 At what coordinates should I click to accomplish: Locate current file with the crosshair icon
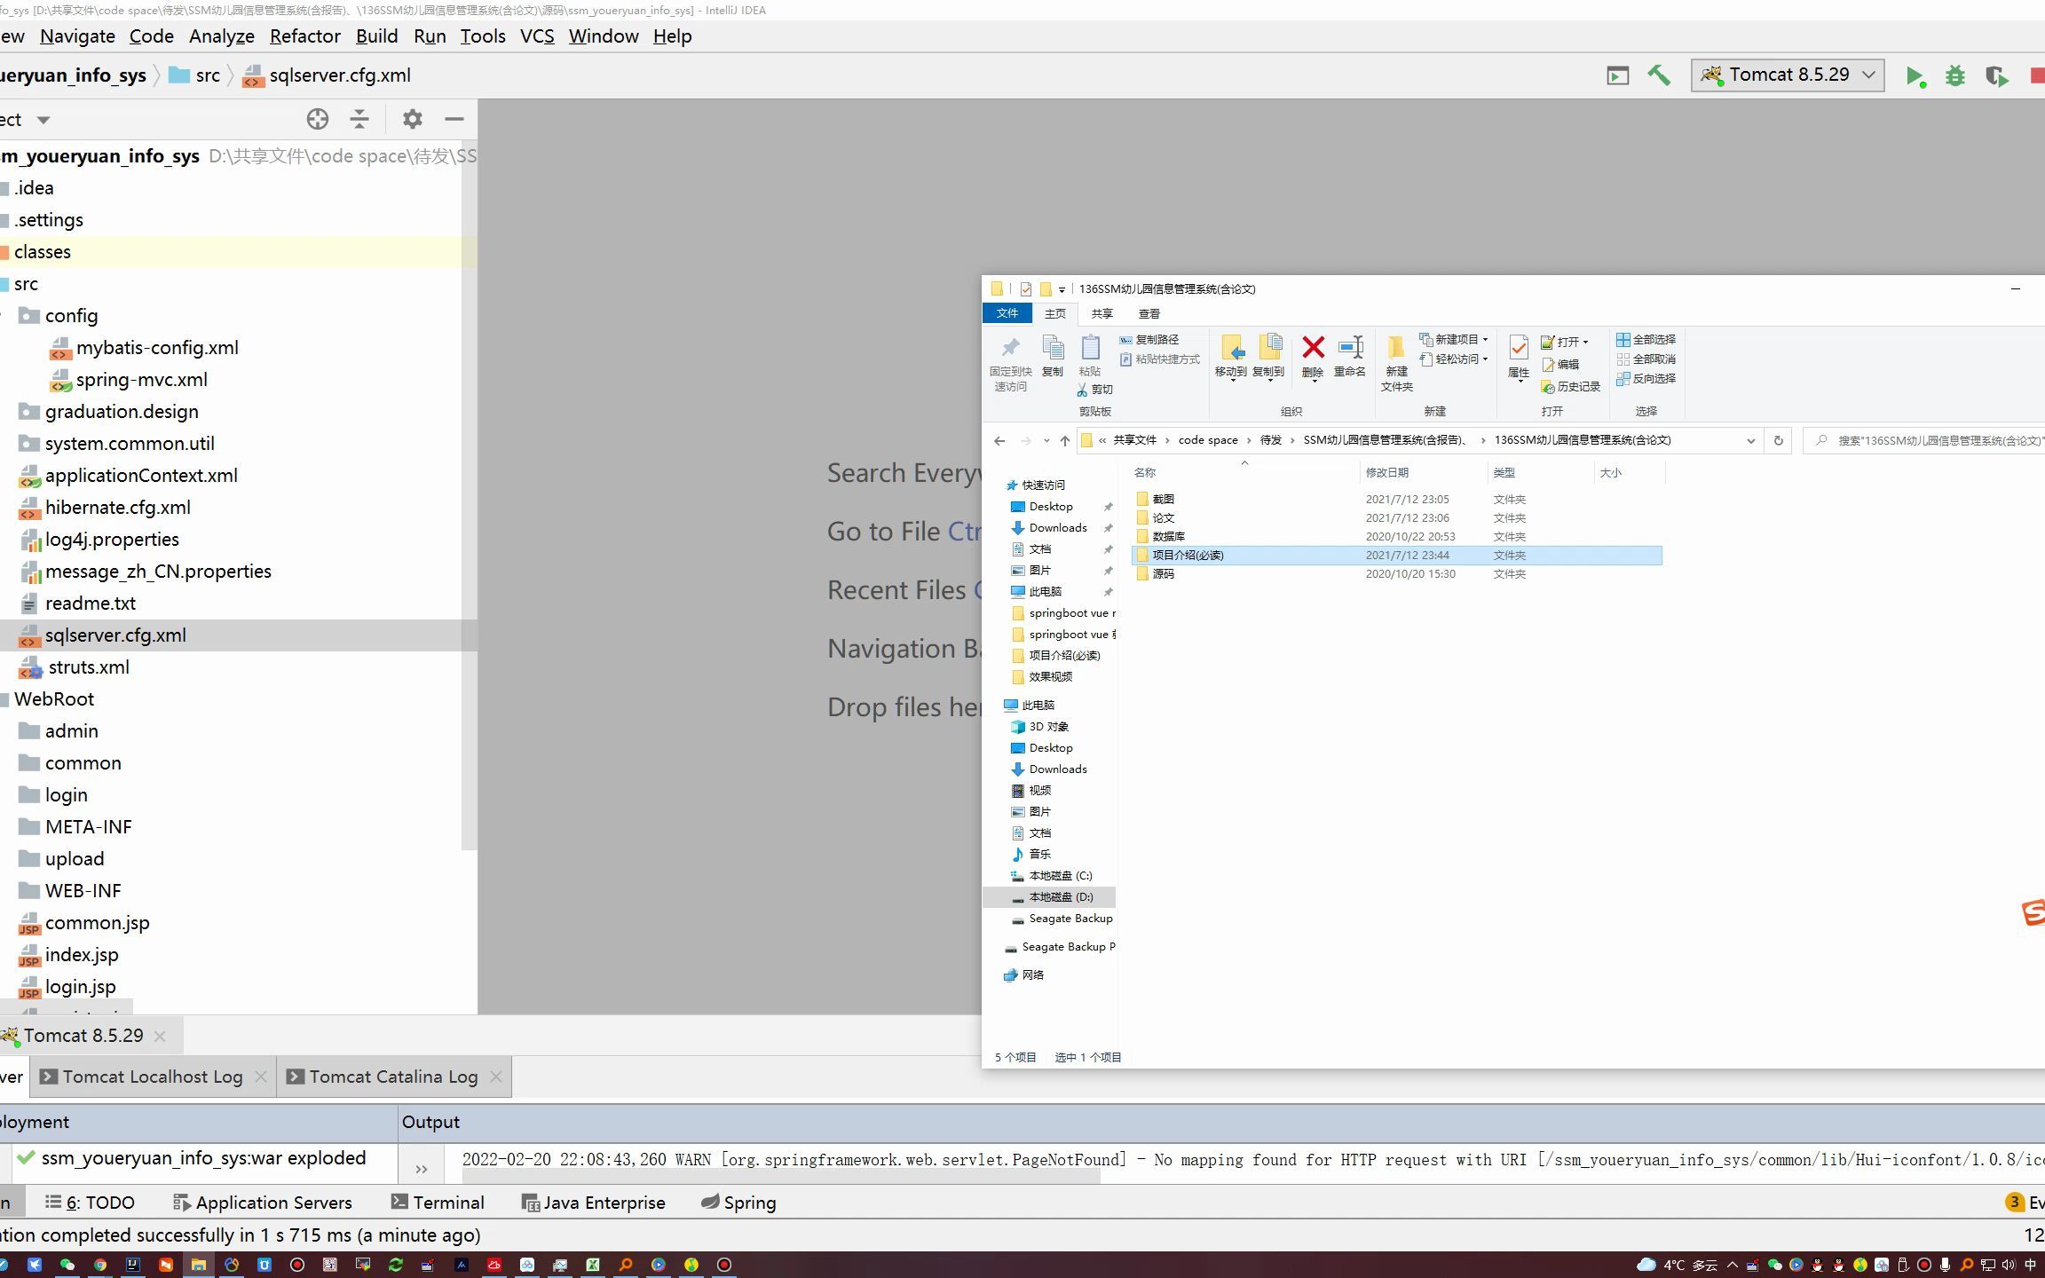click(317, 119)
